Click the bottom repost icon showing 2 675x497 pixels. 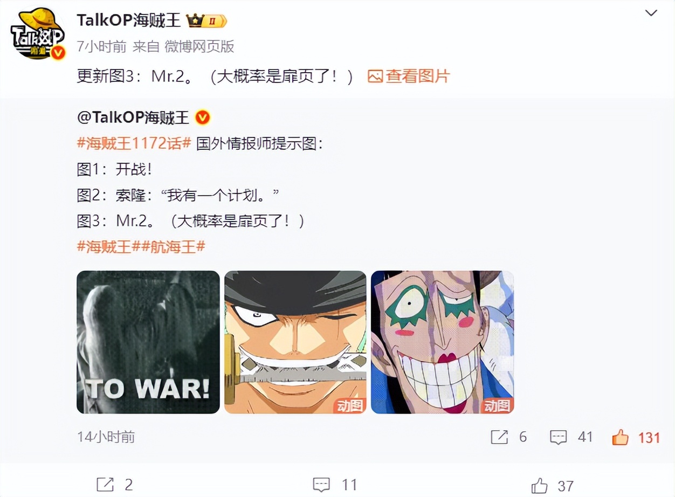(x=104, y=485)
